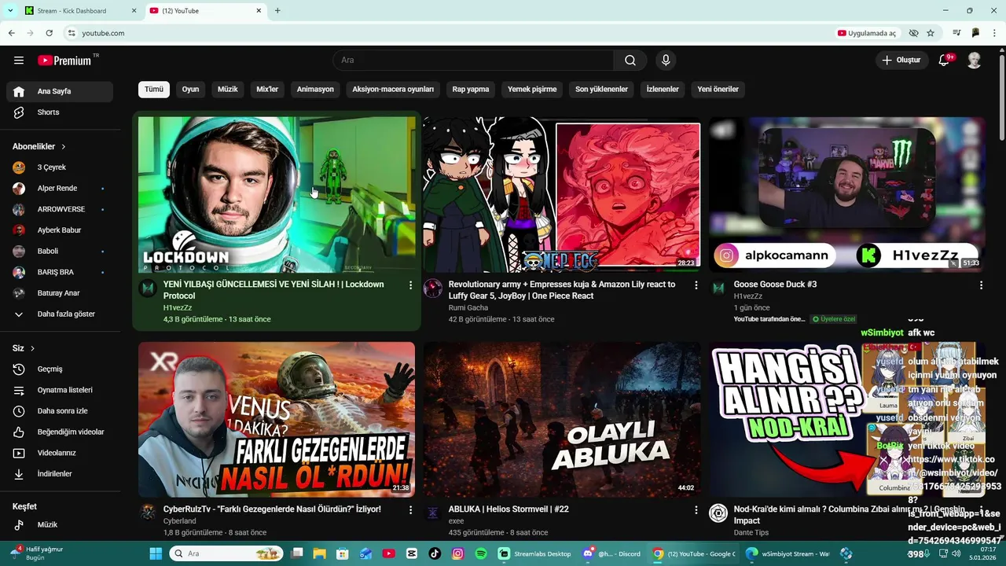Open a new browser tab
Screen dimensions: 1006x566
pyautogui.click(x=277, y=11)
